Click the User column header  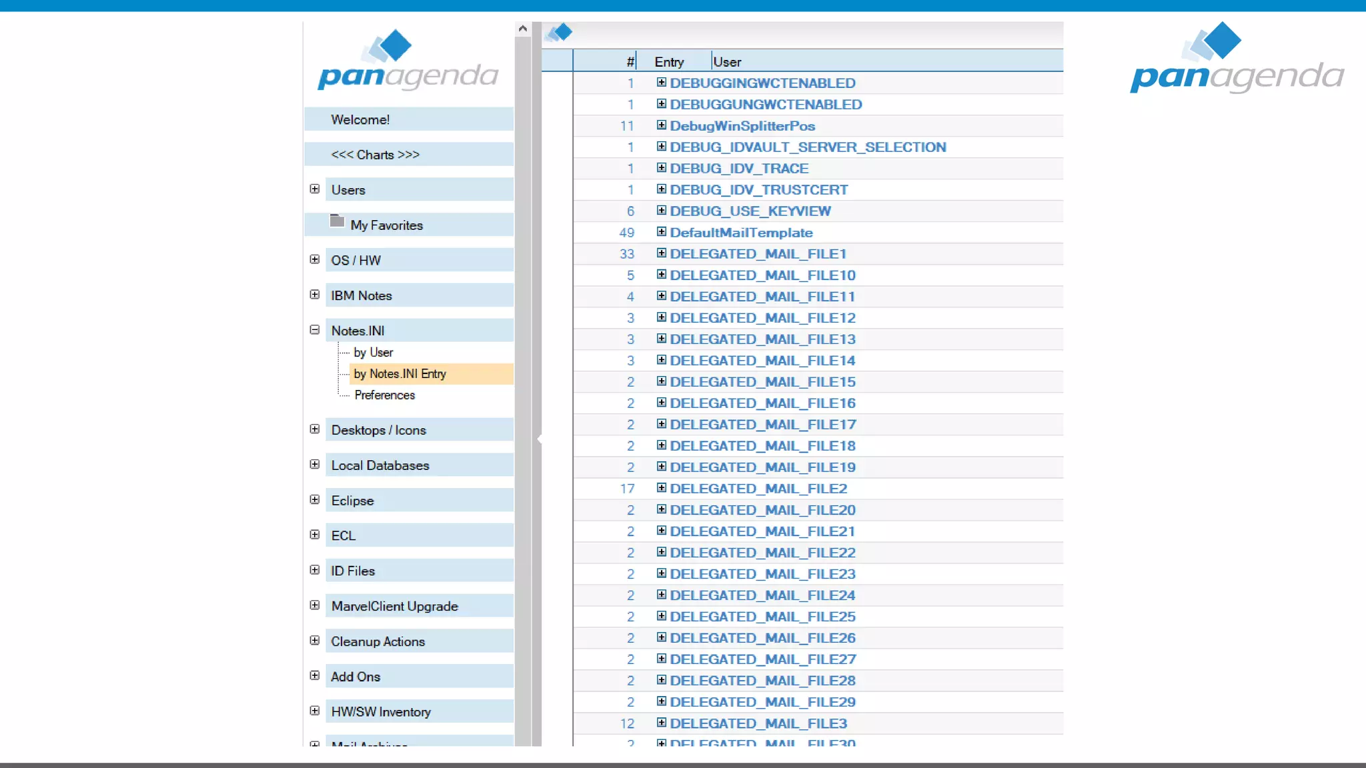click(727, 62)
